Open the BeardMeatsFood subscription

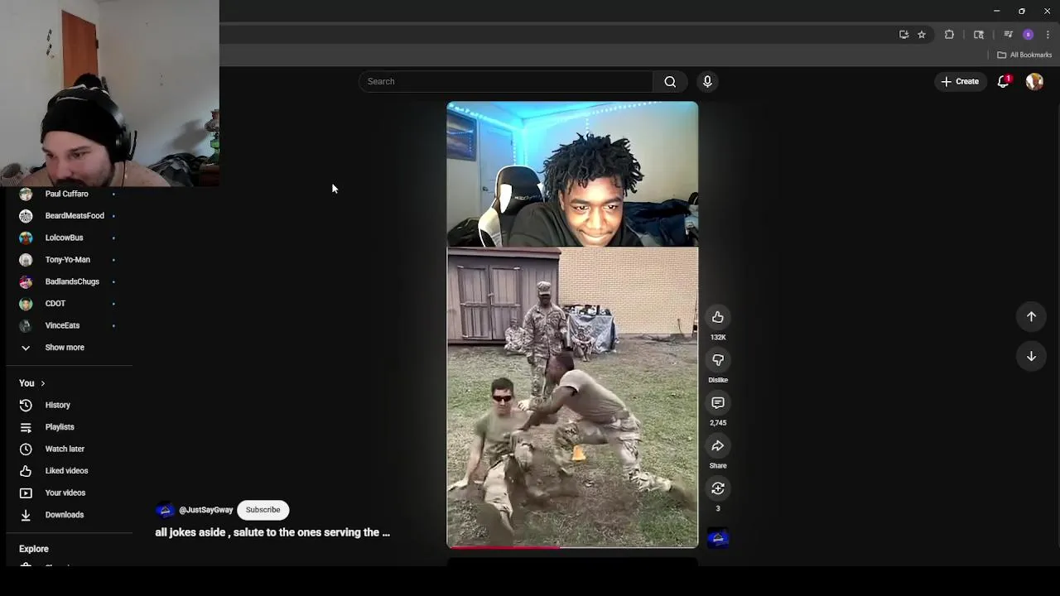point(75,216)
